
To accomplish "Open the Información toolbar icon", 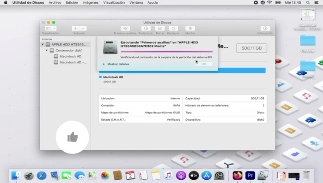I will (x=265, y=28).
